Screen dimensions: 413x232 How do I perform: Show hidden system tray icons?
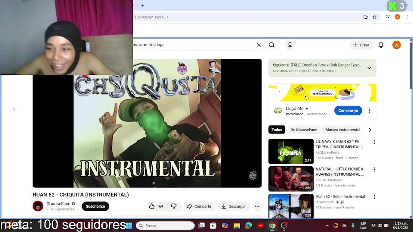click(x=327, y=226)
